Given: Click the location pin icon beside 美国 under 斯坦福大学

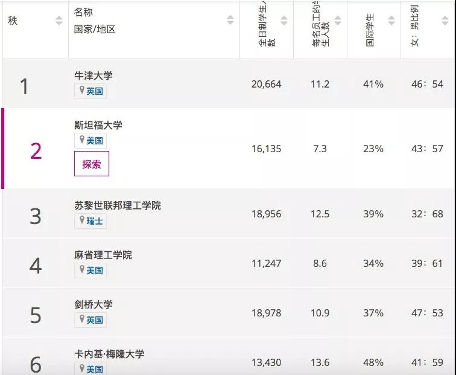Looking at the screenshot, I should point(82,140).
